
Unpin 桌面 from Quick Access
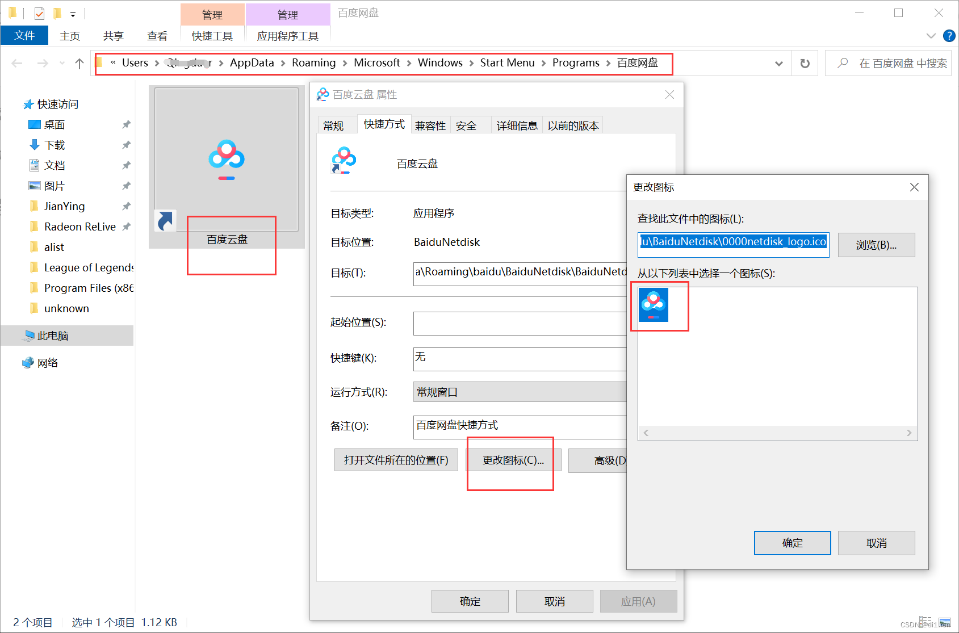point(126,124)
